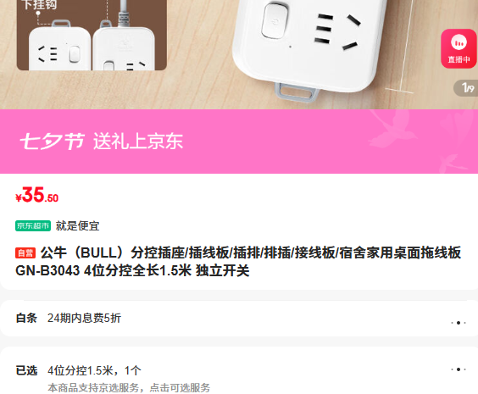478x394 pixels.
Task: Tap the 就是便宜 slogan text
Action: pyautogui.click(x=77, y=225)
